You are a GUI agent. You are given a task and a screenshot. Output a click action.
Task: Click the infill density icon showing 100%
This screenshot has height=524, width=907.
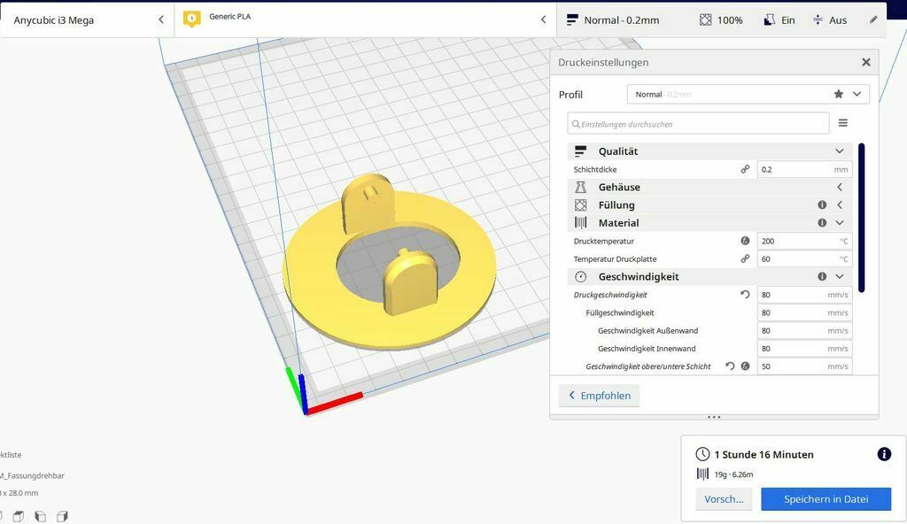tap(704, 19)
